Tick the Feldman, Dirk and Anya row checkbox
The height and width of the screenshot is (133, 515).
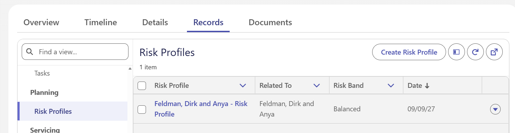coord(142,110)
